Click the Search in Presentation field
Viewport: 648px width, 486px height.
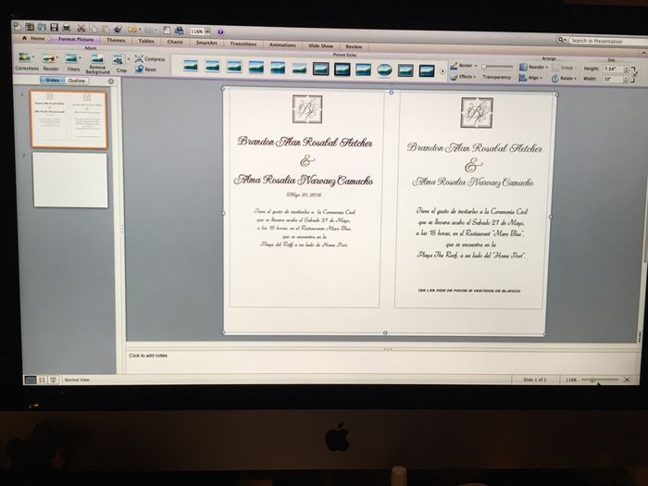click(606, 41)
